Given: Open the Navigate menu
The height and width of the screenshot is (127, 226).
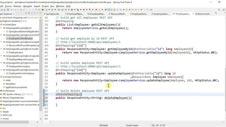Looking at the screenshot, I should [x=28, y=6].
